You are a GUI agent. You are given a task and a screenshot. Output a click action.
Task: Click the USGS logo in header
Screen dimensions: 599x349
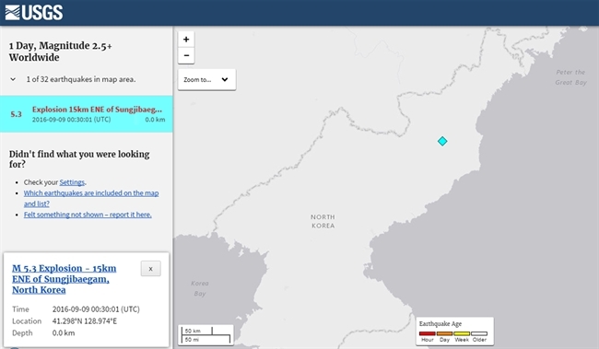click(x=34, y=13)
